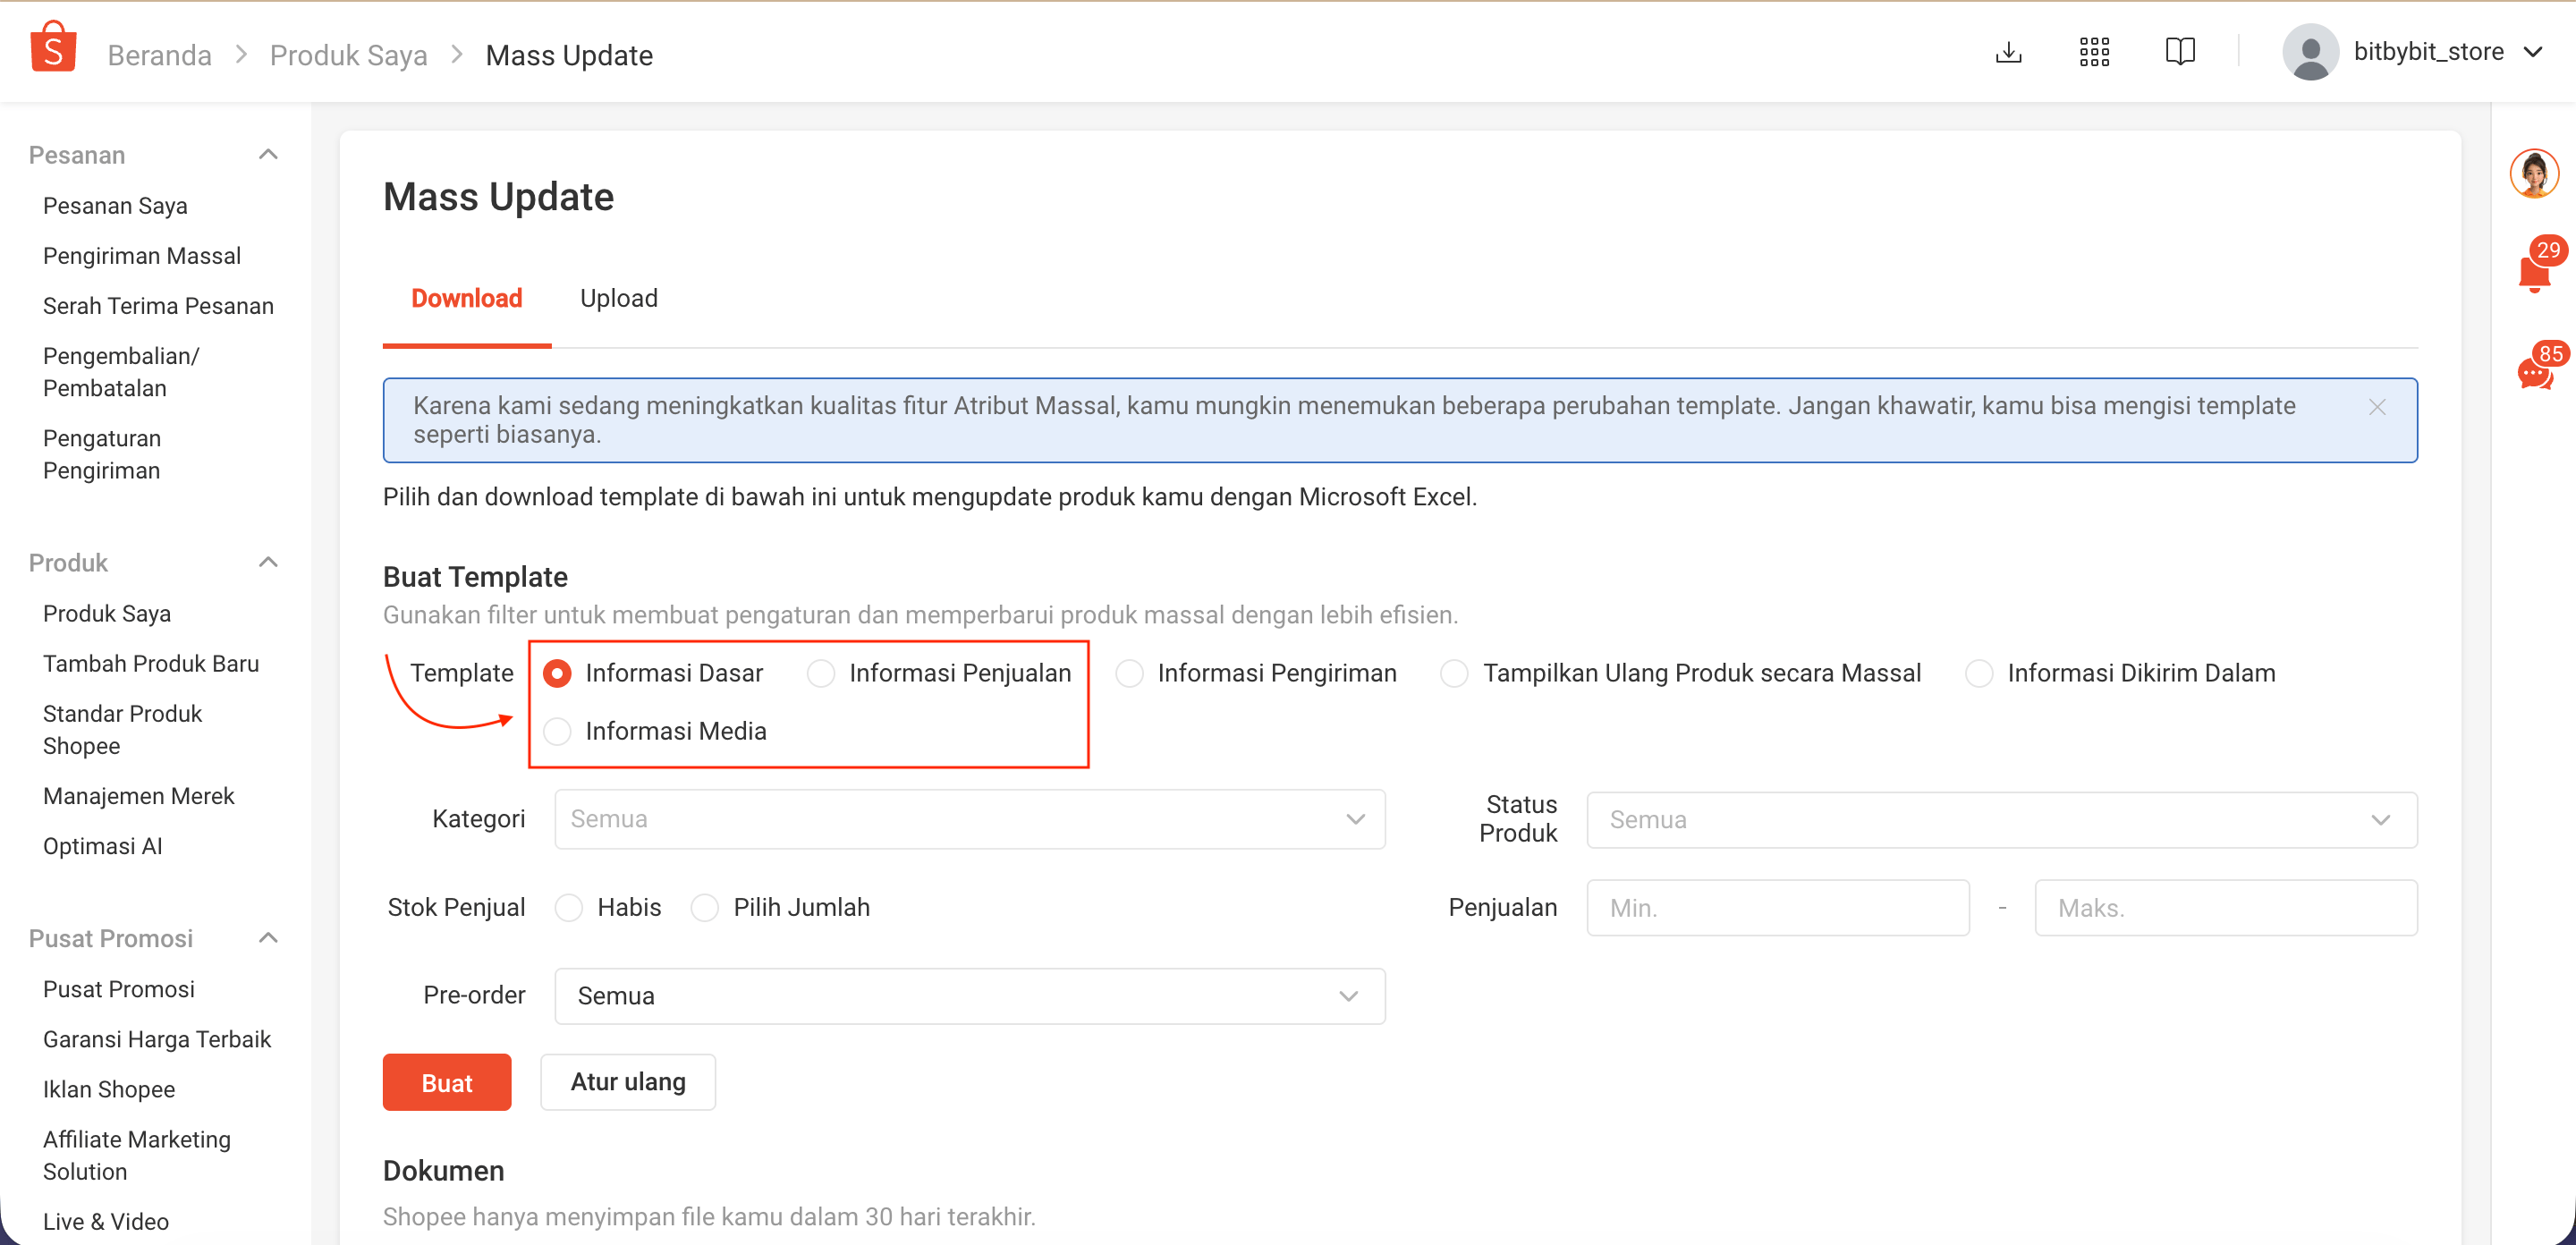The width and height of the screenshot is (2576, 1245).
Task: Select Informasi Dasar template radio
Action: click(x=557, y=673)
